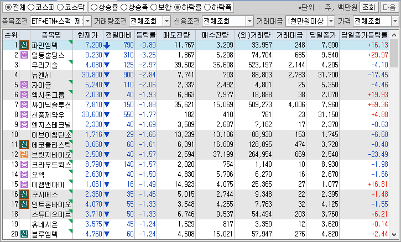Click the down triangle in 일동홀딩스 row
401x242 pixels.
tap(107, 55)
